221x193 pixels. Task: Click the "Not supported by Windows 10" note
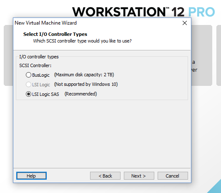pyautogui.click(x=86, y=84)
